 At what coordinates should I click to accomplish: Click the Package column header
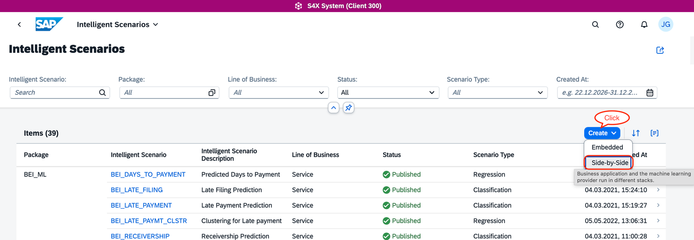[x=36, y=155]
